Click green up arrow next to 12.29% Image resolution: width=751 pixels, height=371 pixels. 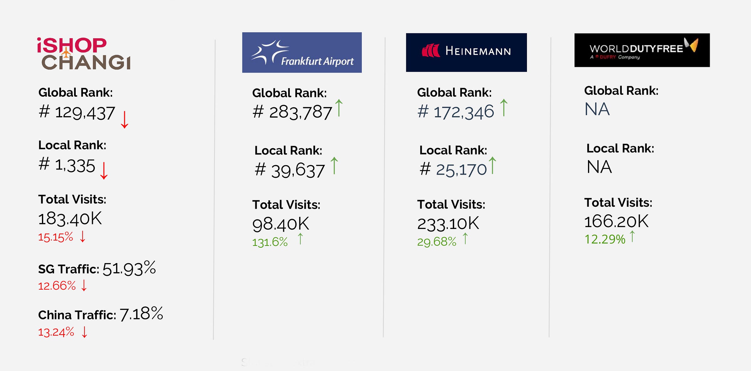(632, 236)
